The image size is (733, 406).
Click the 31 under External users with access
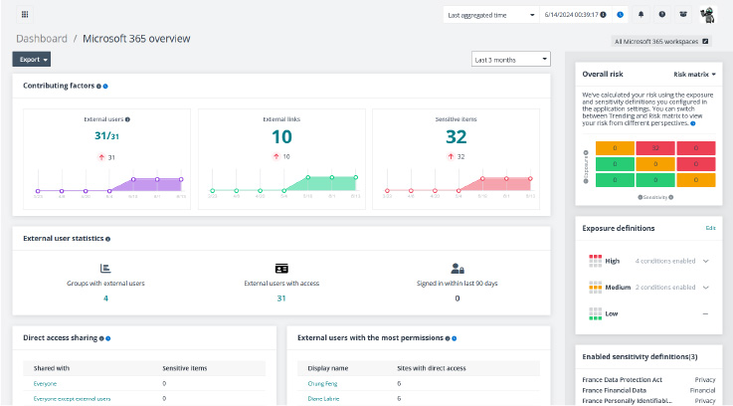pyautogui.click(x=280, y=299)
